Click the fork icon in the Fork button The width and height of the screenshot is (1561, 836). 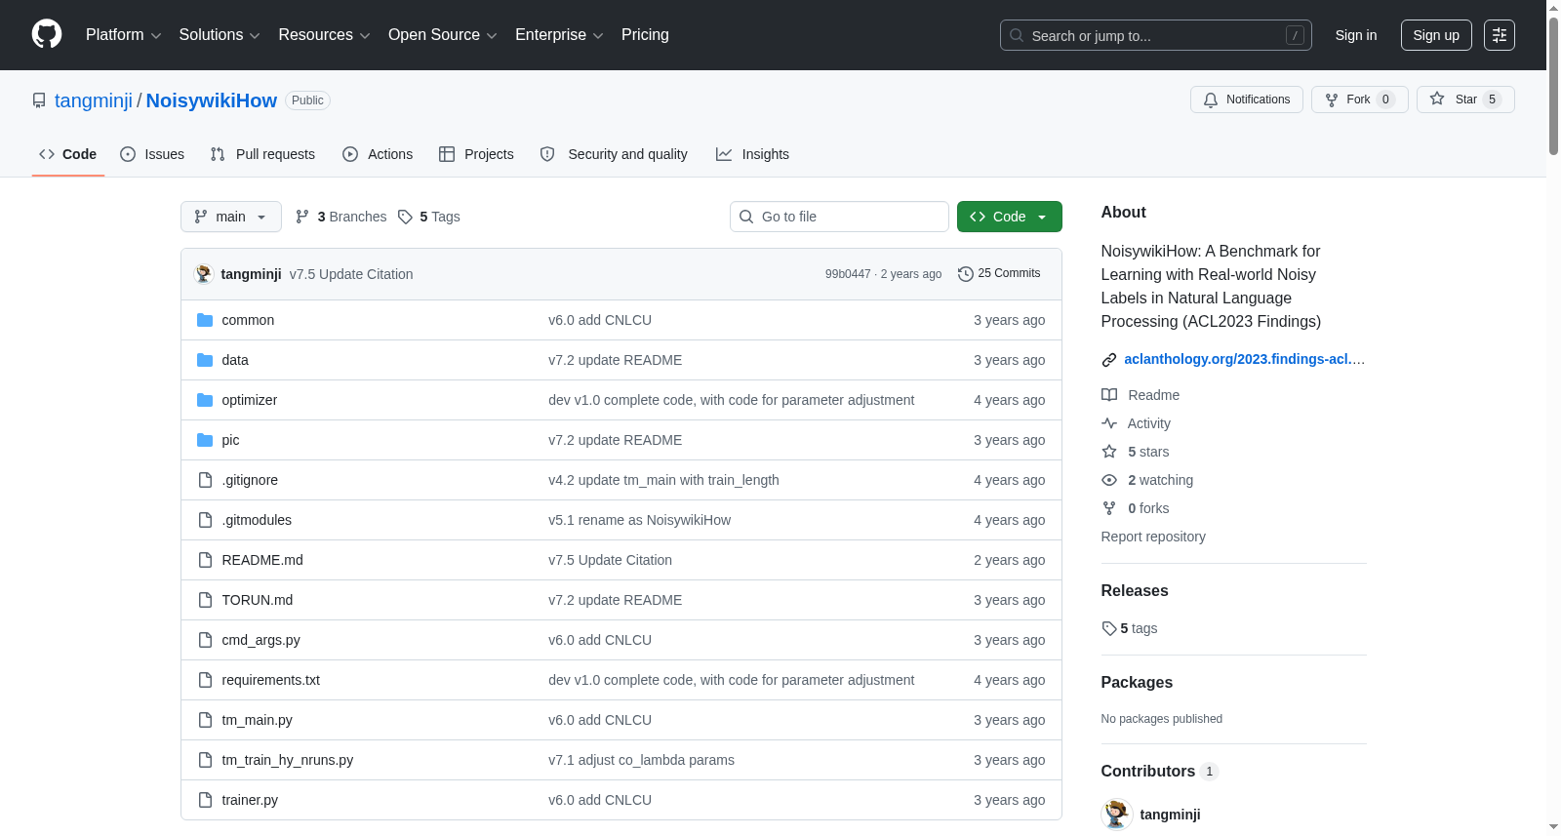[x=1332, y=100]
